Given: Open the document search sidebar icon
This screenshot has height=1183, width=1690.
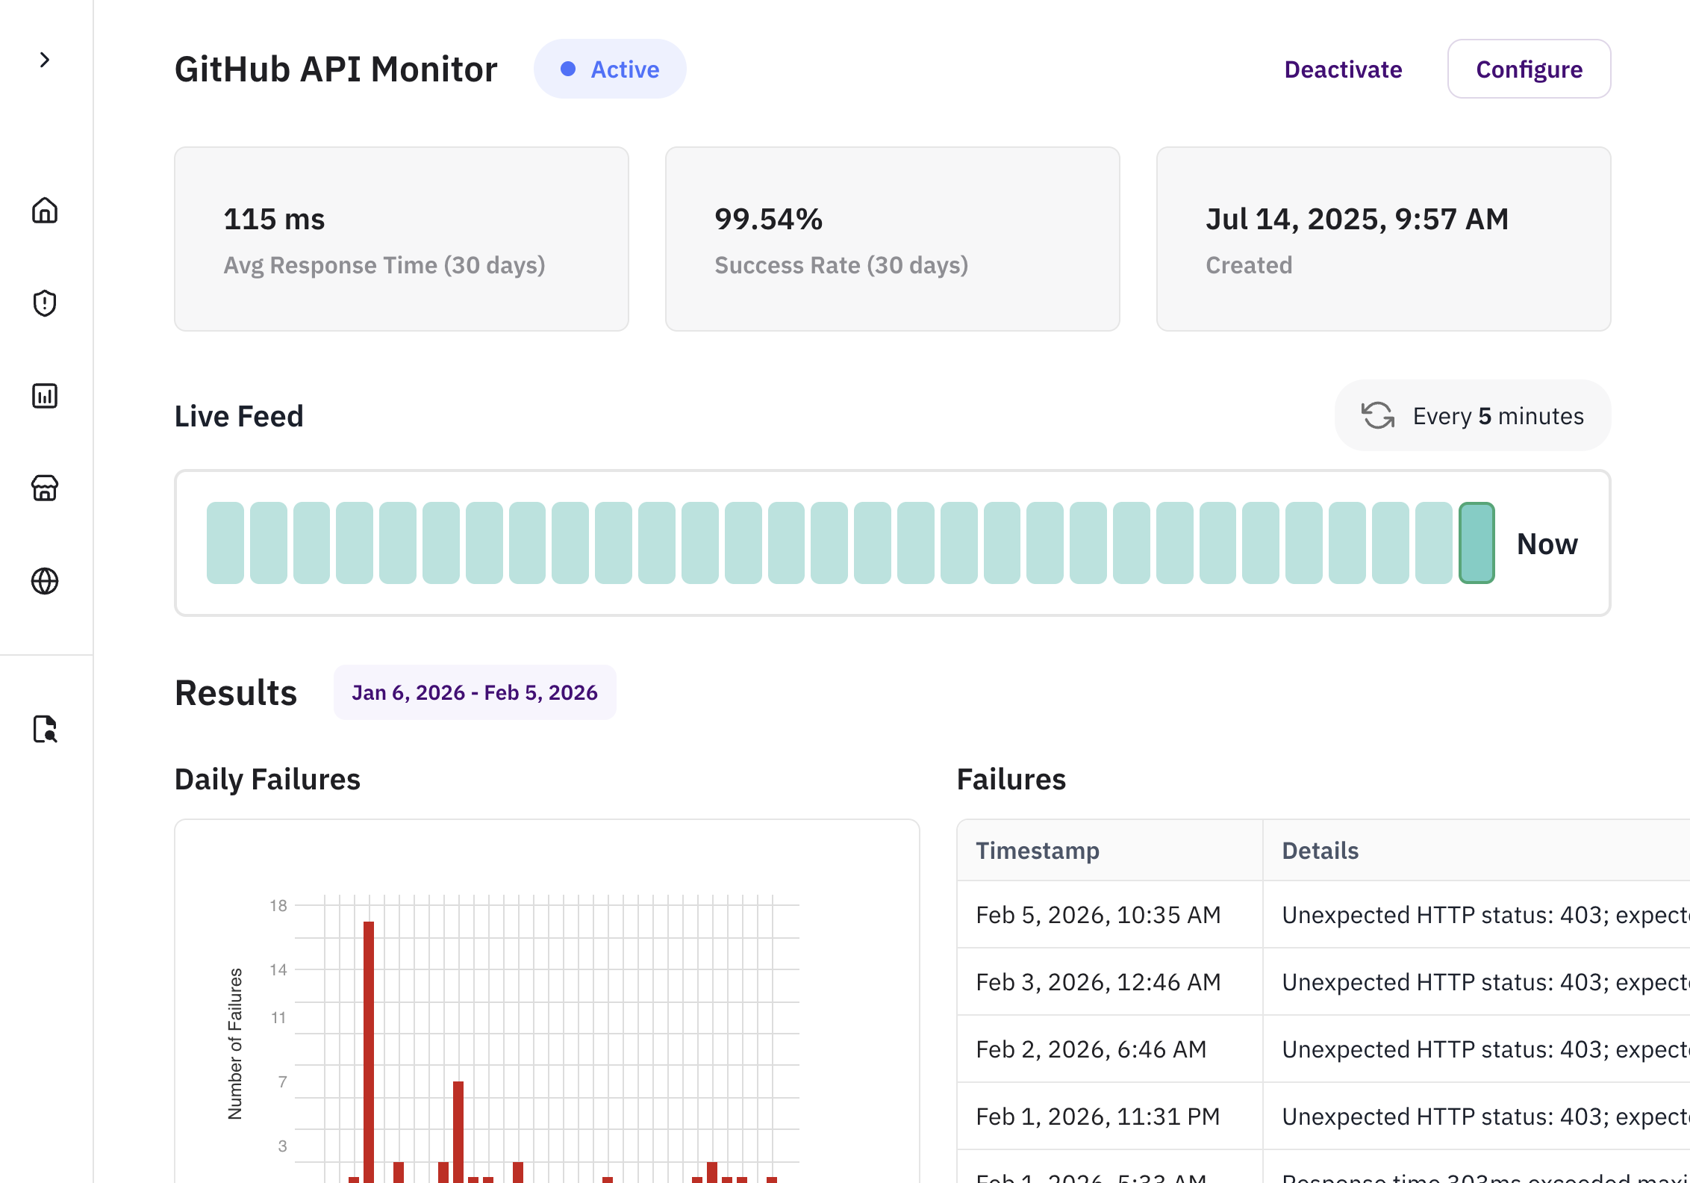Looking at the screenshot, I should 45,729.
